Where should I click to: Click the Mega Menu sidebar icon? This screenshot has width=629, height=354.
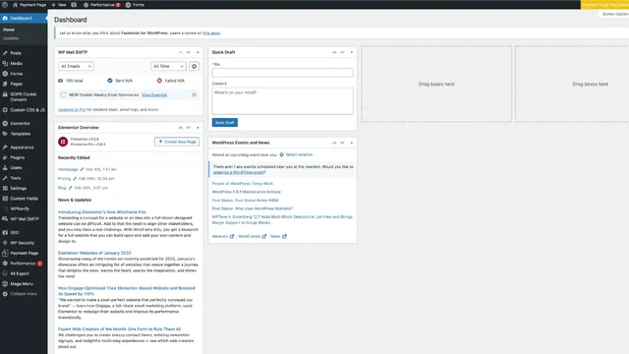pos(5,284)
